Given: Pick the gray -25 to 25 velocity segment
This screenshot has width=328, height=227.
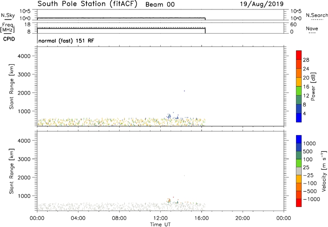Looking at the screenshot, I should (299, 171).
